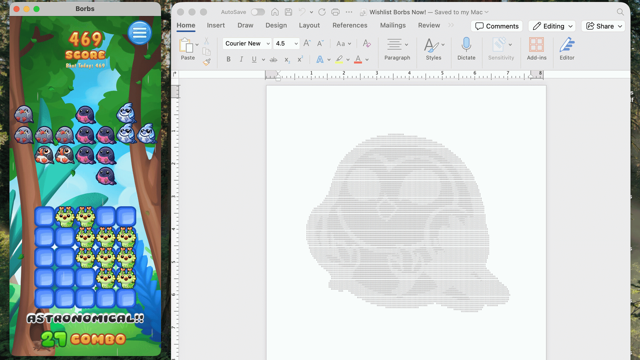
Task: Open the highlight color dropdown arrow
Action: pos(348,60)
